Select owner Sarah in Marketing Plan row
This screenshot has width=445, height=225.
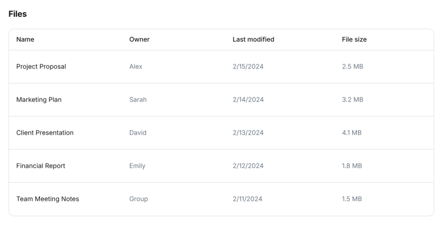(x=138, y=100)
